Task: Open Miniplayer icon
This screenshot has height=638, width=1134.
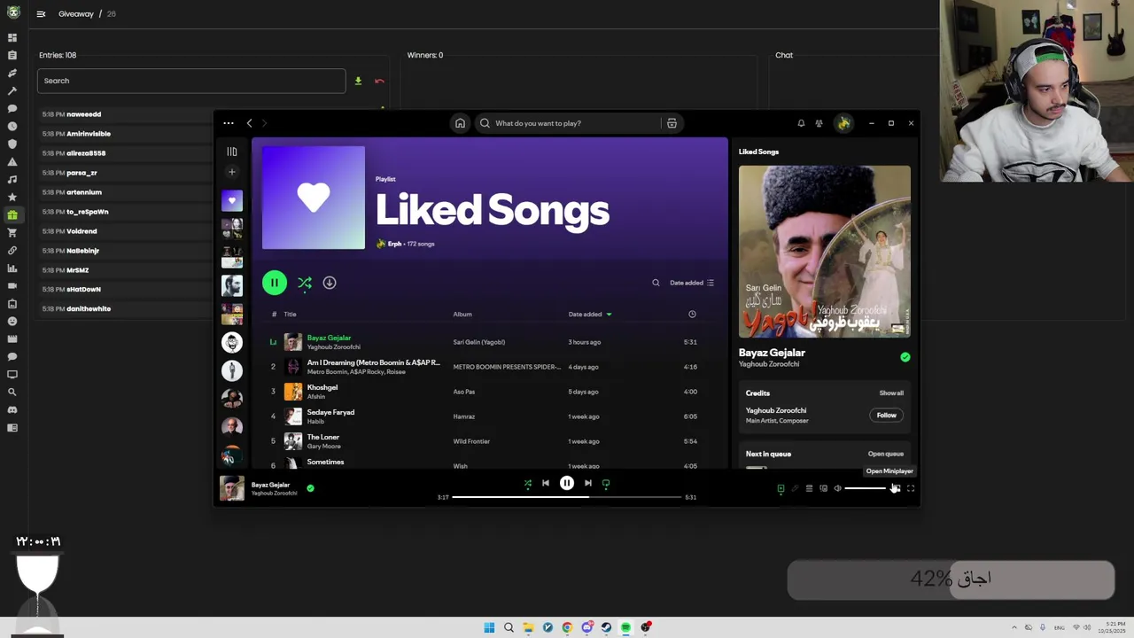Action: click(x=896, y=488)
